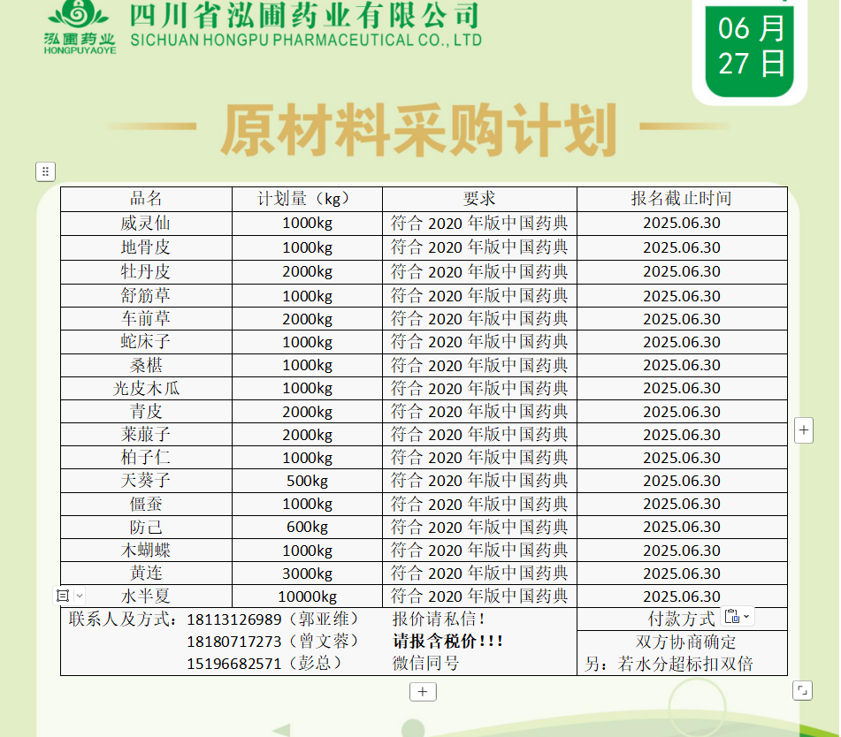This screenshot has height=737, width=841.
Task: Click the requirement cell in the 威灵仙 row
Action: [x=479, y=223]
